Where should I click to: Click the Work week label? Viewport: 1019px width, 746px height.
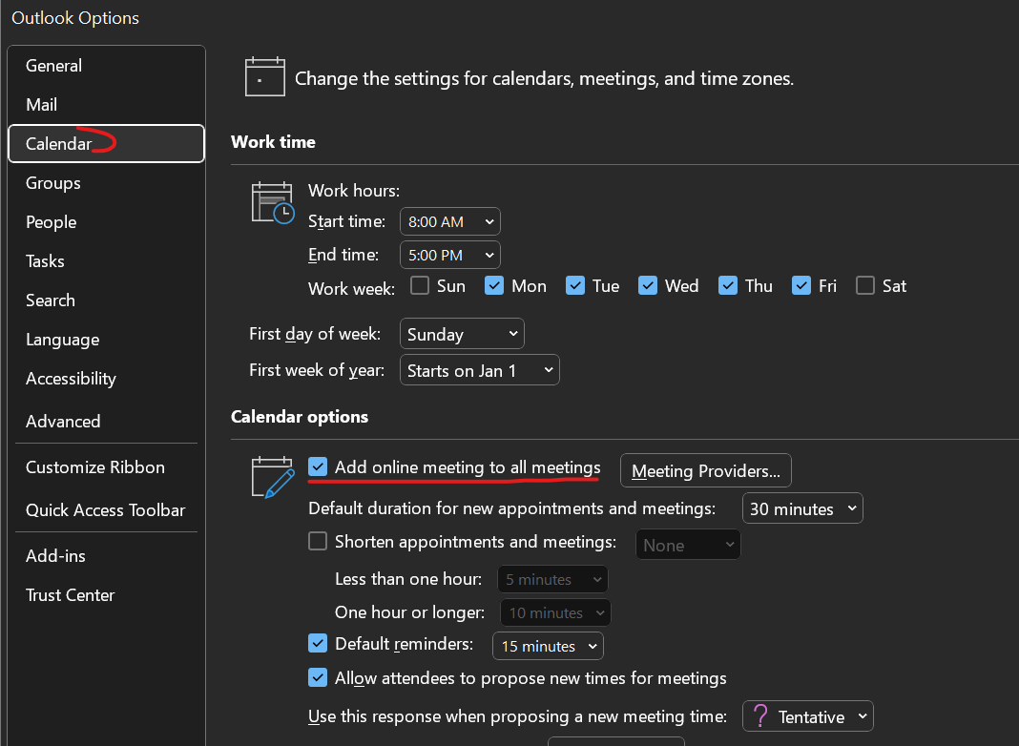[x=351, y=288]
